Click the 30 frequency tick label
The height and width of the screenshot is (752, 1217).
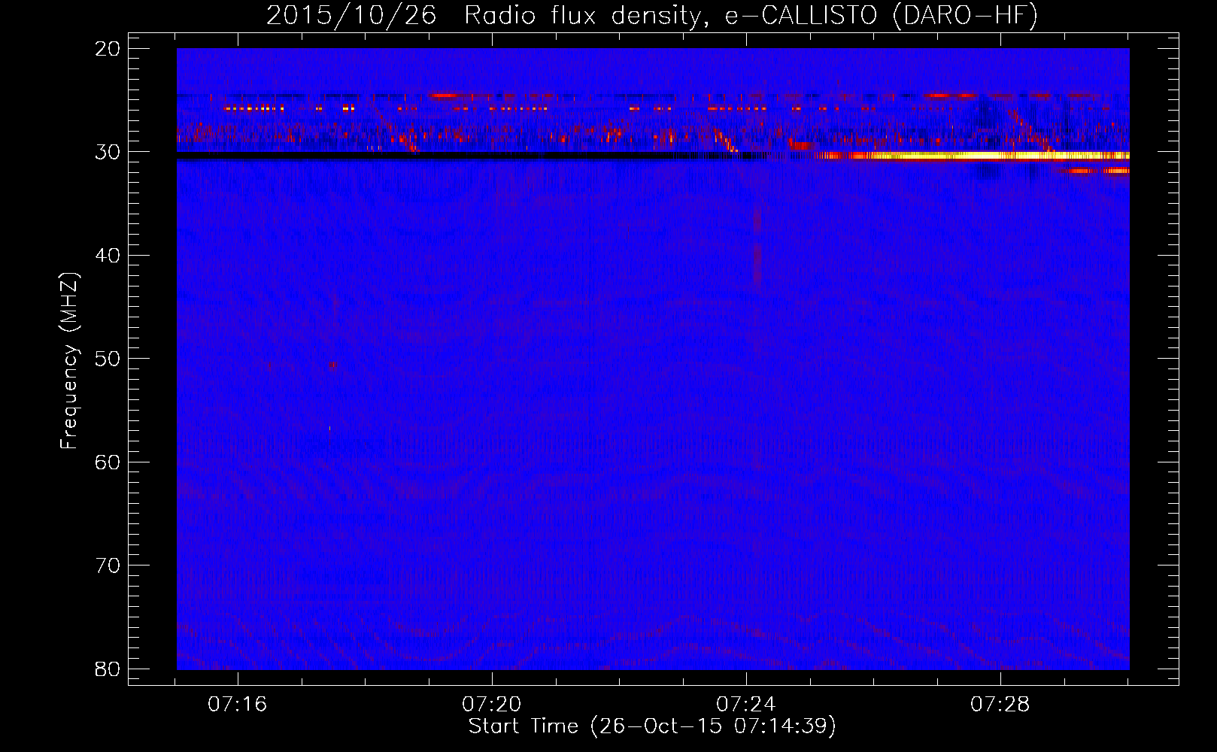tap(108, 152)
